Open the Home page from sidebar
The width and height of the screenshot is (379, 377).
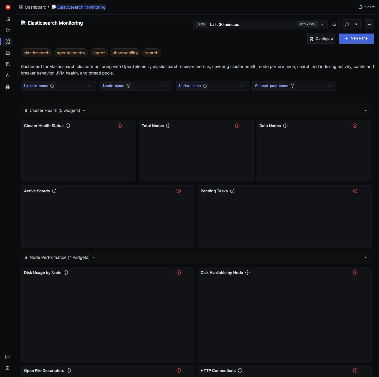click(8, 19)
